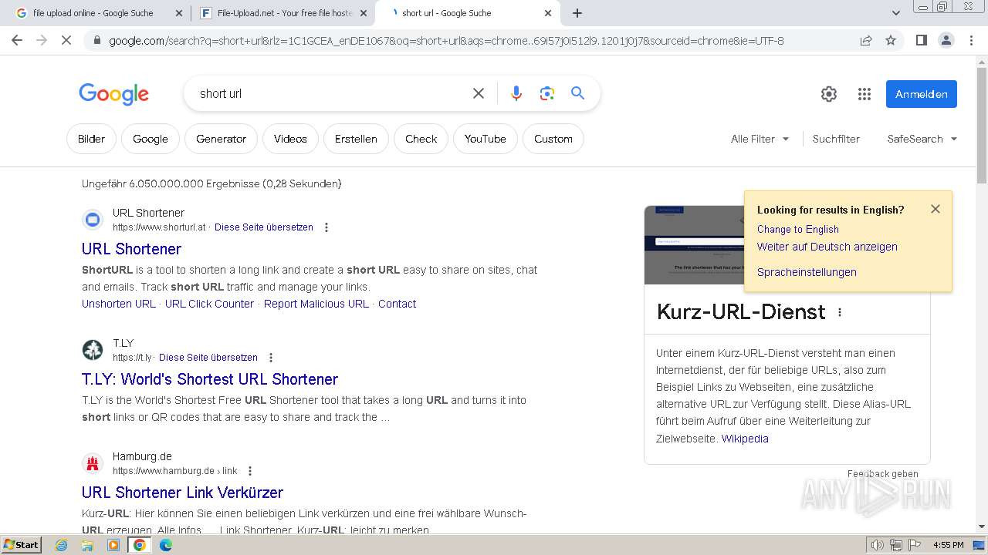Open Spracheinstellungen language settings
The height and width of the screenshot is (555, 988).
pyautogui.click(x=807, y=272)
